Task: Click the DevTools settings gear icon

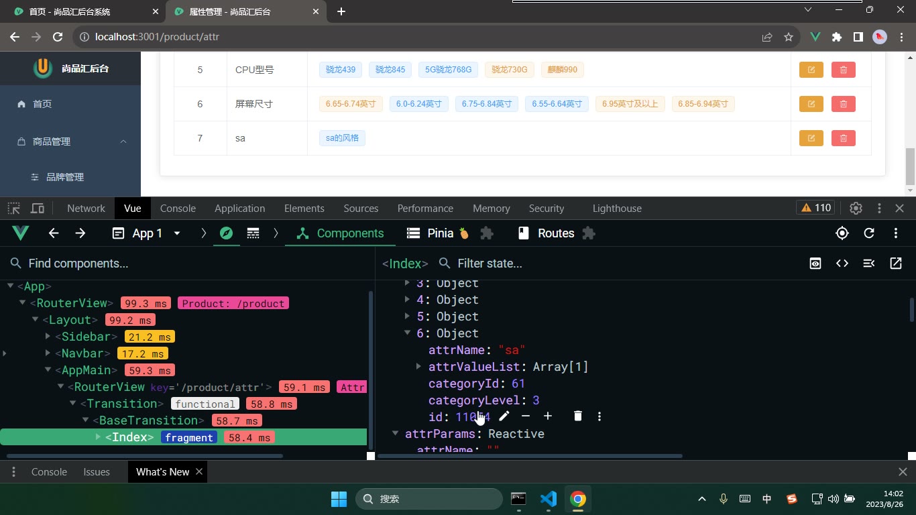Action: (x=856, y=209)
